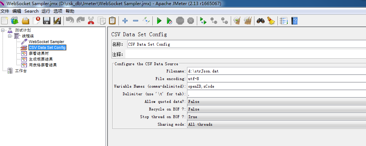This screenshot has width=366, height=146.
Task: Collapse the 测试计划 tree node
Action: point(3,30)
